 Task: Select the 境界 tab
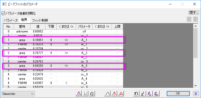coord(25,20)
